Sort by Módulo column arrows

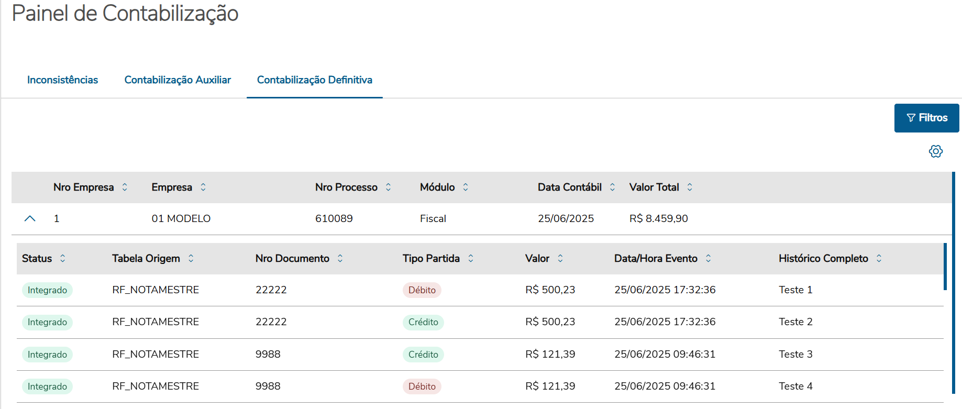(466, 187)
